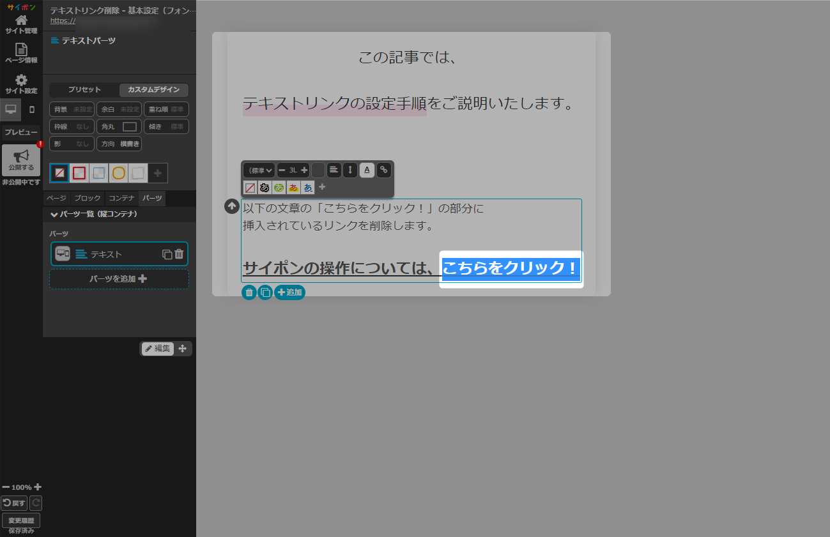Select the テキスト part row
830x537 pixels.
point(119,253)
